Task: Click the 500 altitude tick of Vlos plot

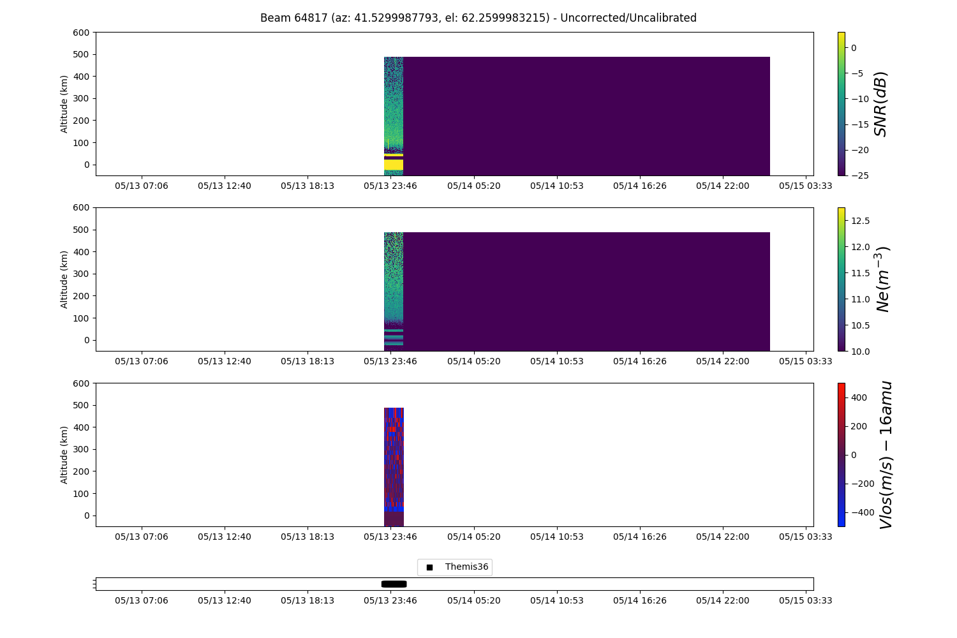Action: pyautogui.click(x=82, y=406)
